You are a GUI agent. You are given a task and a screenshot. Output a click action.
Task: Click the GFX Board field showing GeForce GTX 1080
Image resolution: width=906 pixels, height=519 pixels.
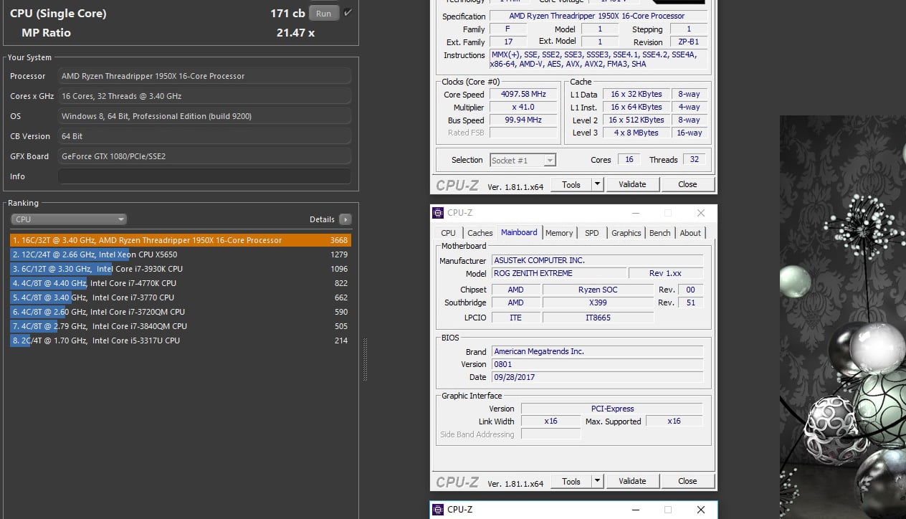pos(204,156)
